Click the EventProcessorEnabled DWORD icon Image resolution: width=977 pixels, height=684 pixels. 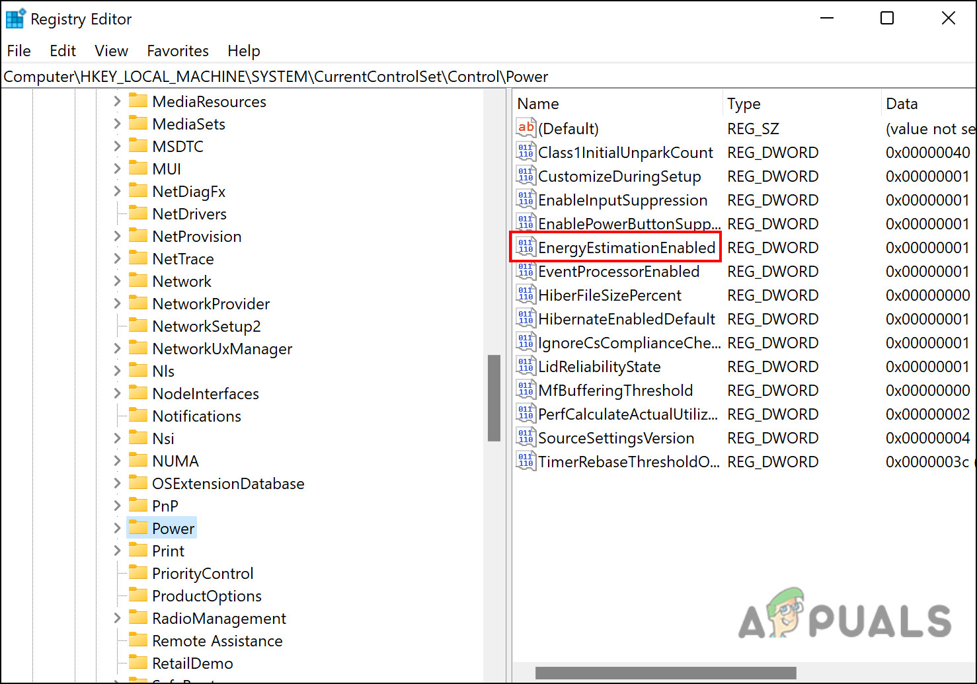[x=526, y=271]
